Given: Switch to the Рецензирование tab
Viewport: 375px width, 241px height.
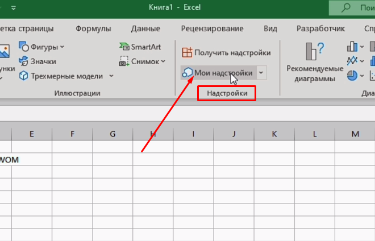Looking at the screenshot, I should [x=212, y=29].
